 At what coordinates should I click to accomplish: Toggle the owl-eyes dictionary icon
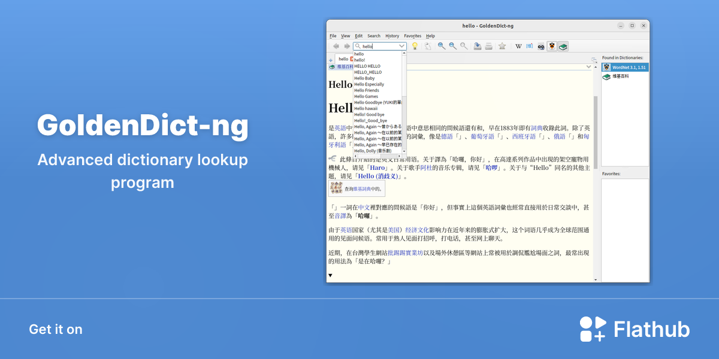pyautogui.click(x=540, y=47)
